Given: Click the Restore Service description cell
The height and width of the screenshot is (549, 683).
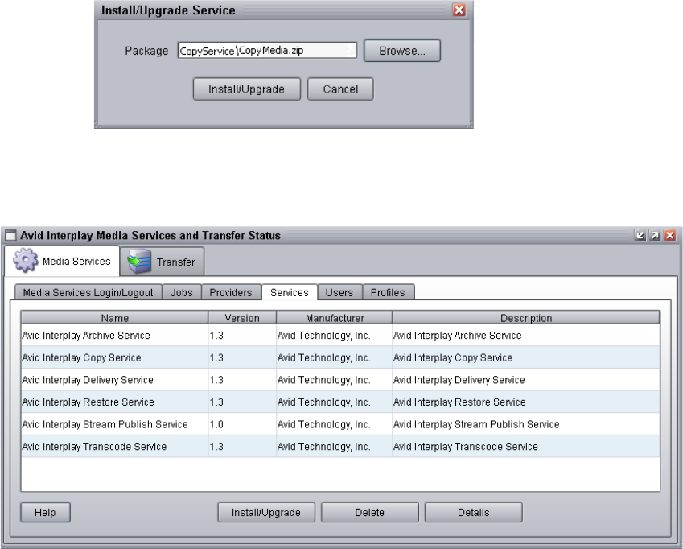Looking at the screenshot, I should pos(526,402).
